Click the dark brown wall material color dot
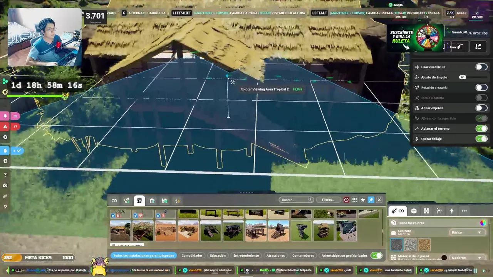The width and height of the screenshot is (493, 277). (444, 258)
